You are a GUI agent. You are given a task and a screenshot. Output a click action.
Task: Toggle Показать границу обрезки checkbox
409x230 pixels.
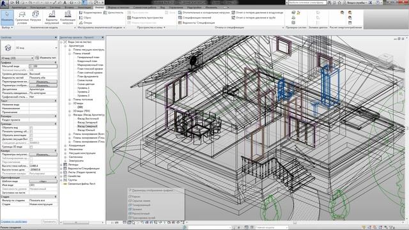coord(31,132)
